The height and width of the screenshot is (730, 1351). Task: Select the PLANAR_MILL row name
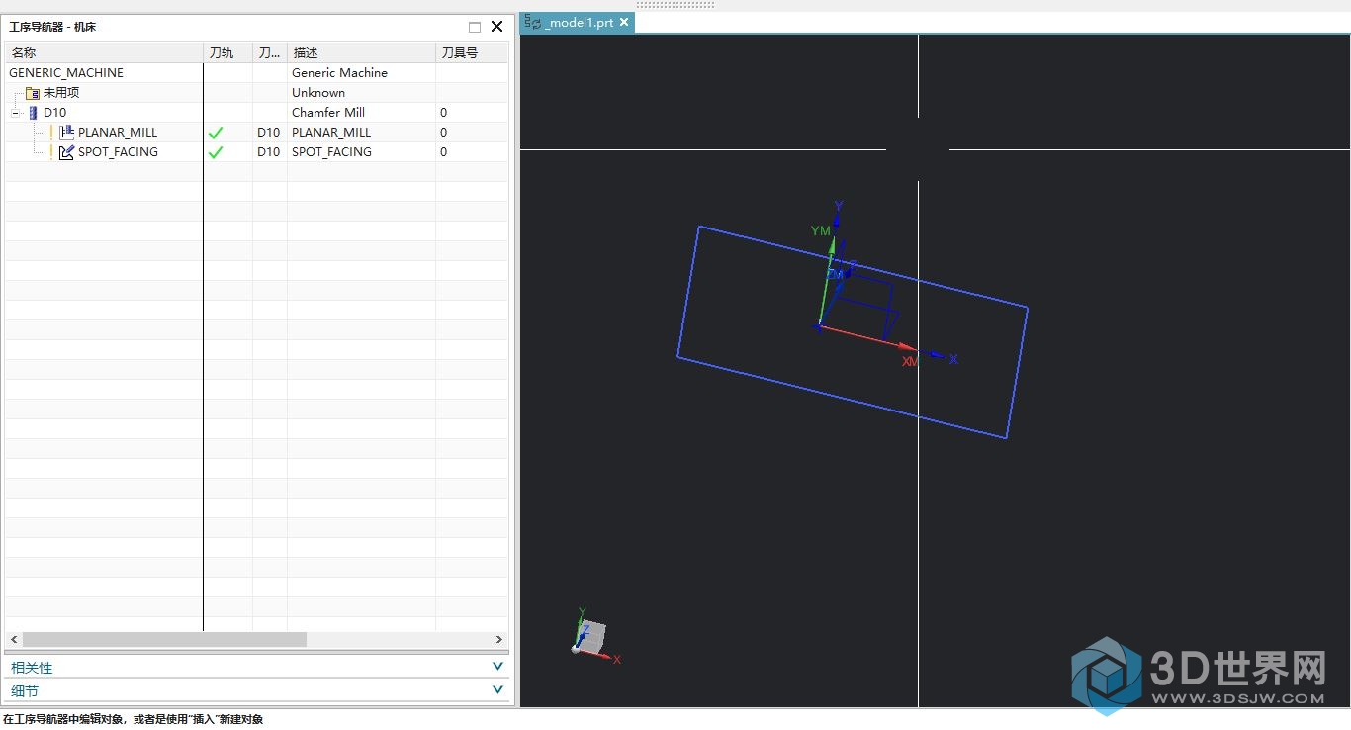point(118,133)
